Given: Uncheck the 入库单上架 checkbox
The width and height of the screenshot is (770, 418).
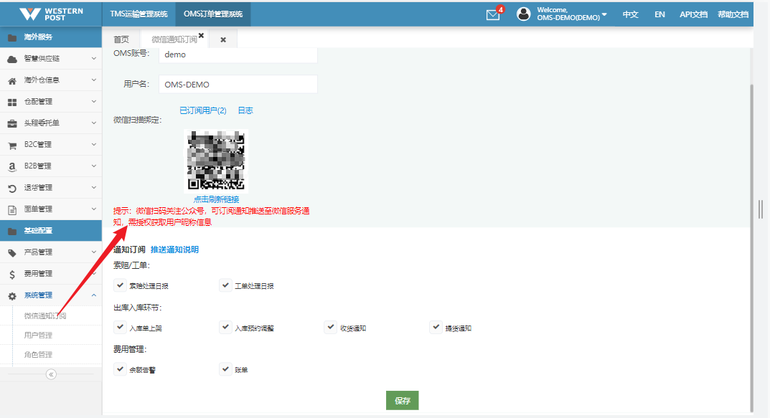Looking at the screenshot, I should 120,327.
